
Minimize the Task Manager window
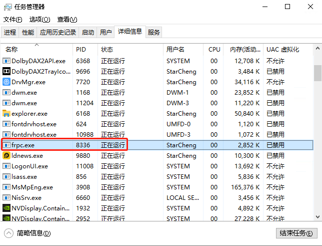click(x=265, y=7)
